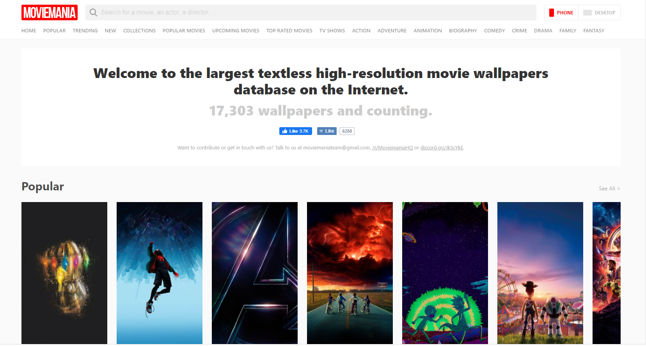
Task: Click the search magnifier icon
Action: [x=93, y=12]
